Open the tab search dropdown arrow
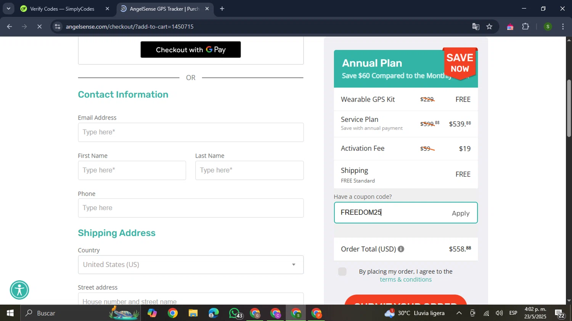 tap(8, 8)
